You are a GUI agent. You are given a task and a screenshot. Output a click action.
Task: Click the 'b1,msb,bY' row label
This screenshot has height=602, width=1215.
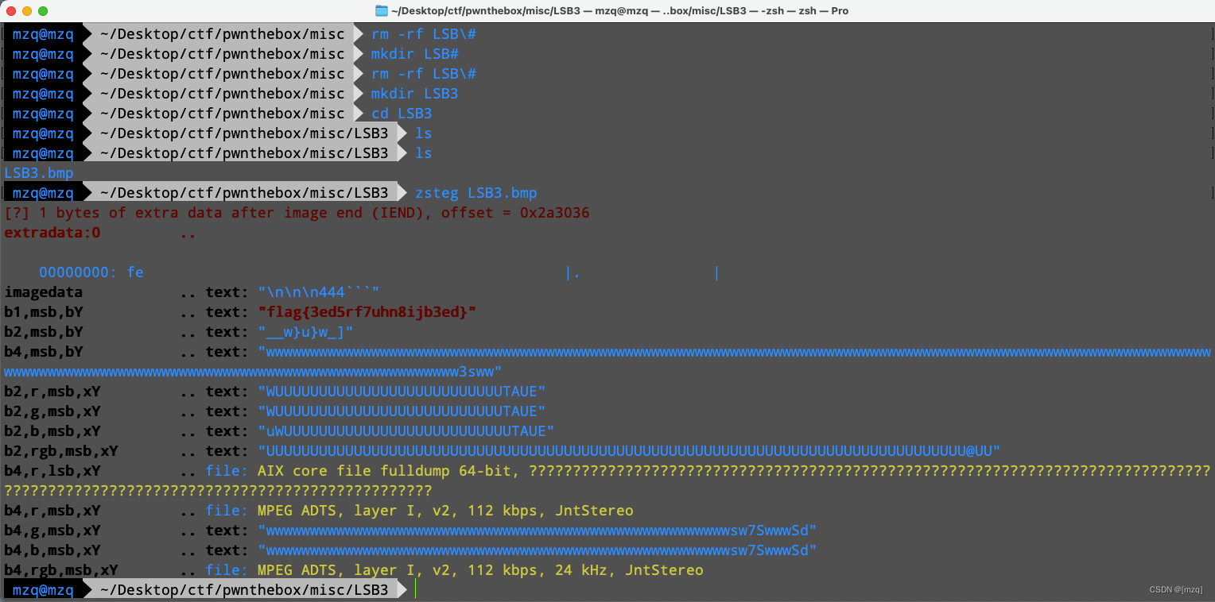coord(44,312)
